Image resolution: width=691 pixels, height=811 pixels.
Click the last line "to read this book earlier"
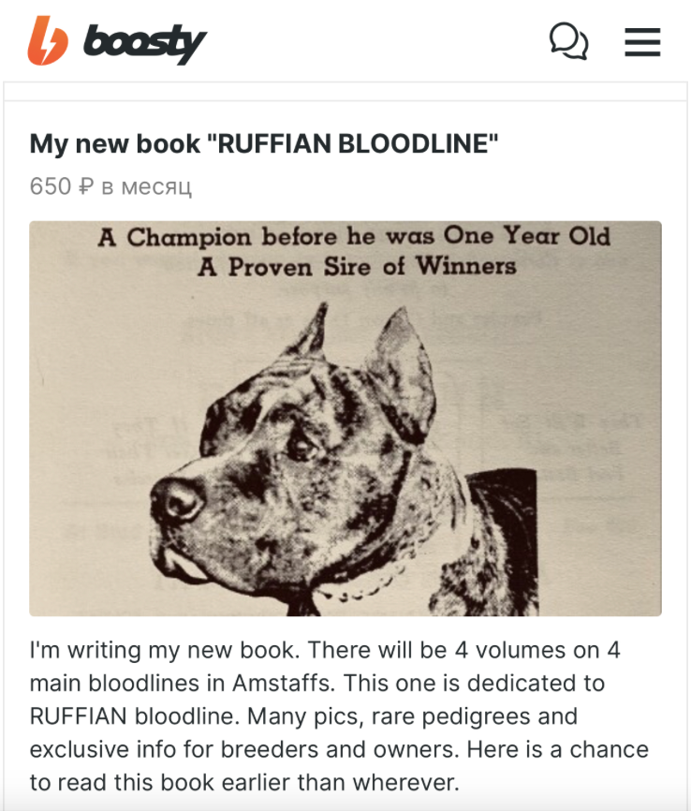244,783
